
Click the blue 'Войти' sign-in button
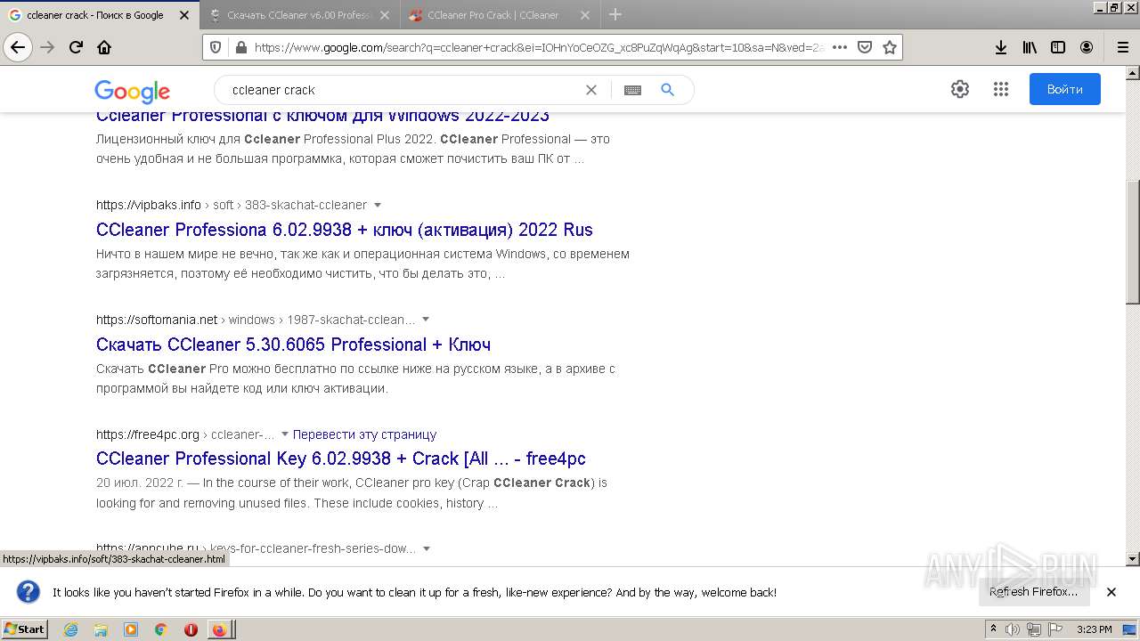coord(1064,89)
